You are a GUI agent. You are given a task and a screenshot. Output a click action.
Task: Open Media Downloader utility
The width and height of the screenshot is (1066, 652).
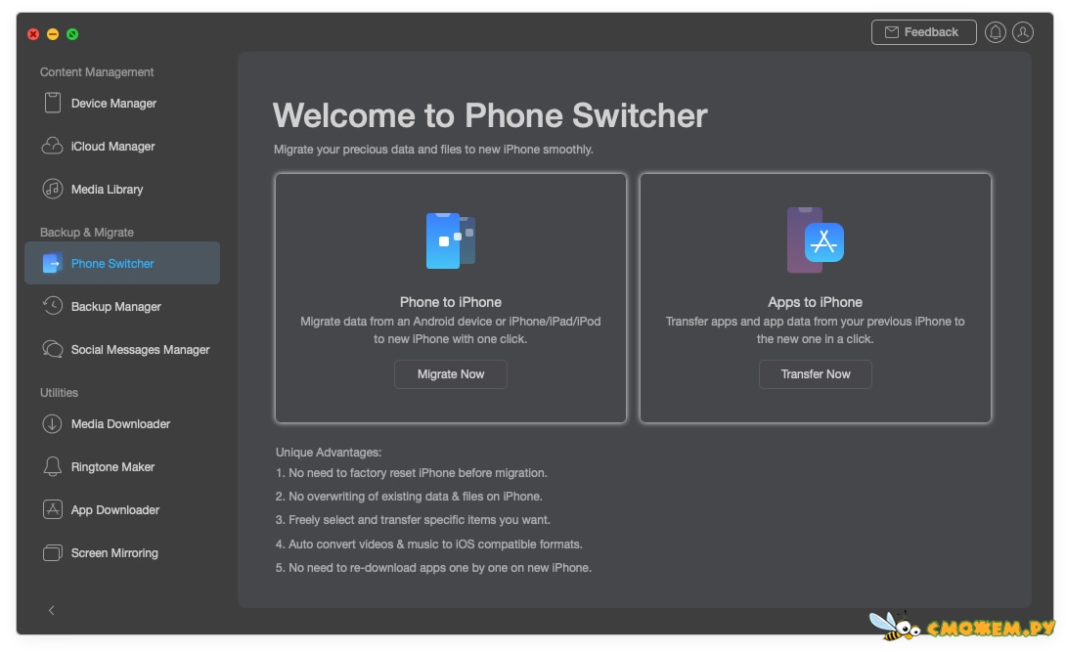[x=122, y=424]
